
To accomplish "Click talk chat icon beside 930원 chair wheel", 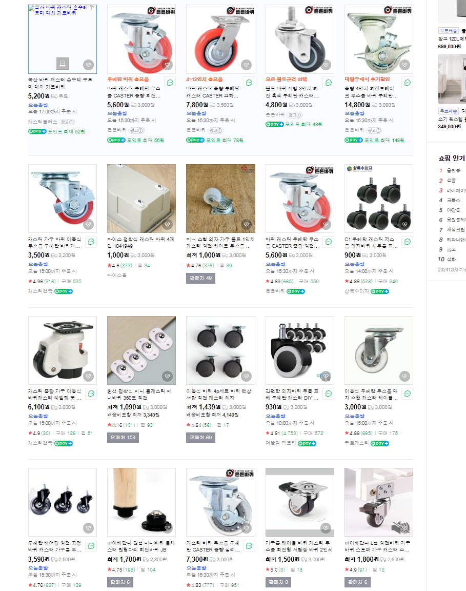I will tap(329, 393).
